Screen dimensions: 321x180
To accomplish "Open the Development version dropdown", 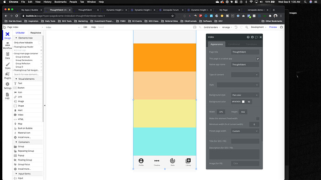I will point(259,27).
